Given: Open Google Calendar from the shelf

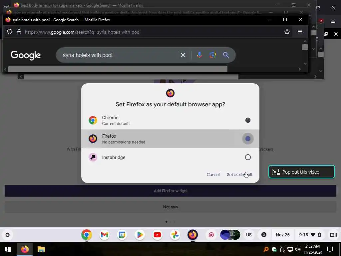Looking at the screenshot, I should (122, 235).
